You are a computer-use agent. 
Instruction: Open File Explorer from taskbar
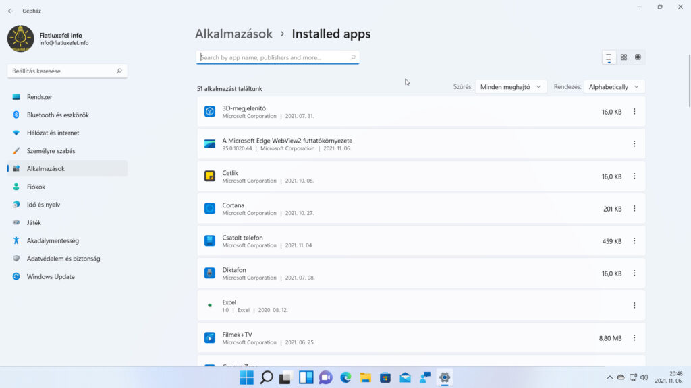click(x=365, y=377)
